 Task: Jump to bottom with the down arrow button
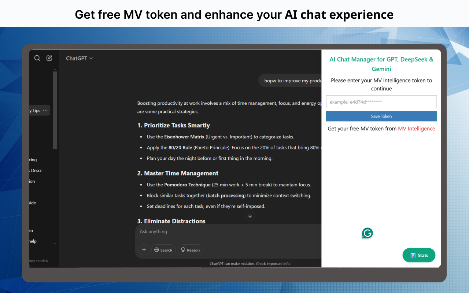250,216
